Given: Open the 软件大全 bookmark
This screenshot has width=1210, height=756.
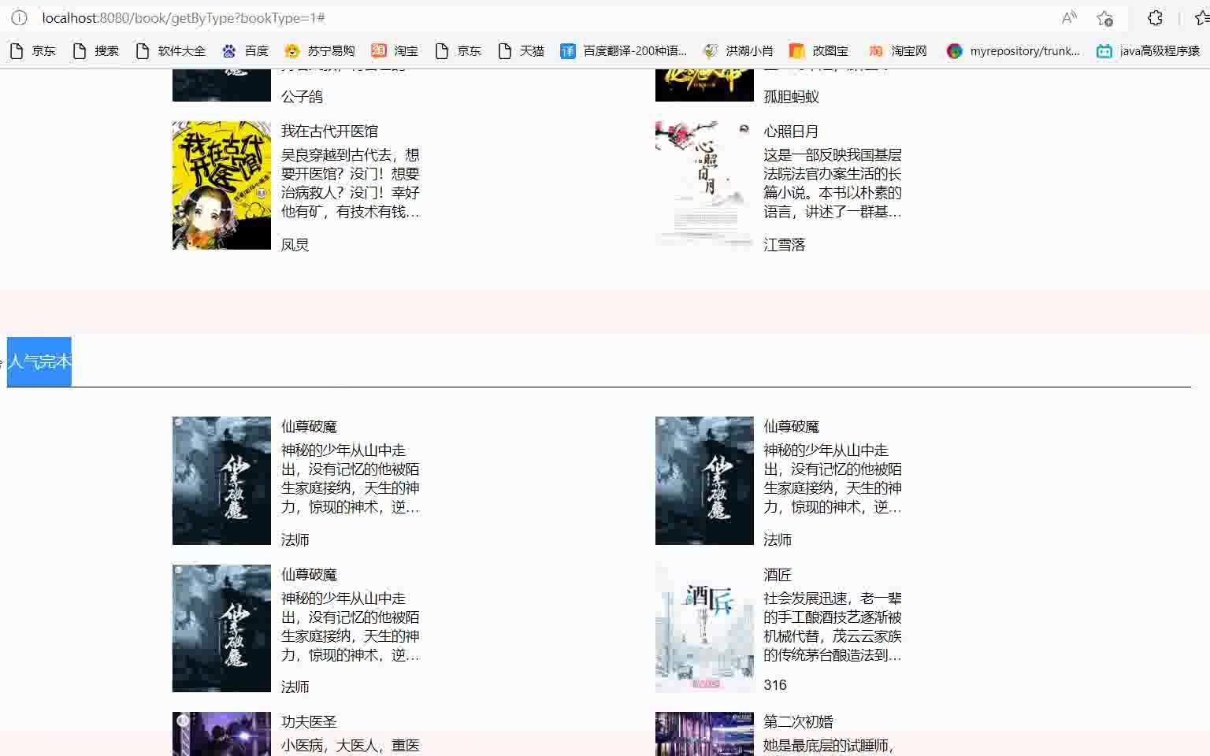Looking at the screenshot, I should [171, 50].
